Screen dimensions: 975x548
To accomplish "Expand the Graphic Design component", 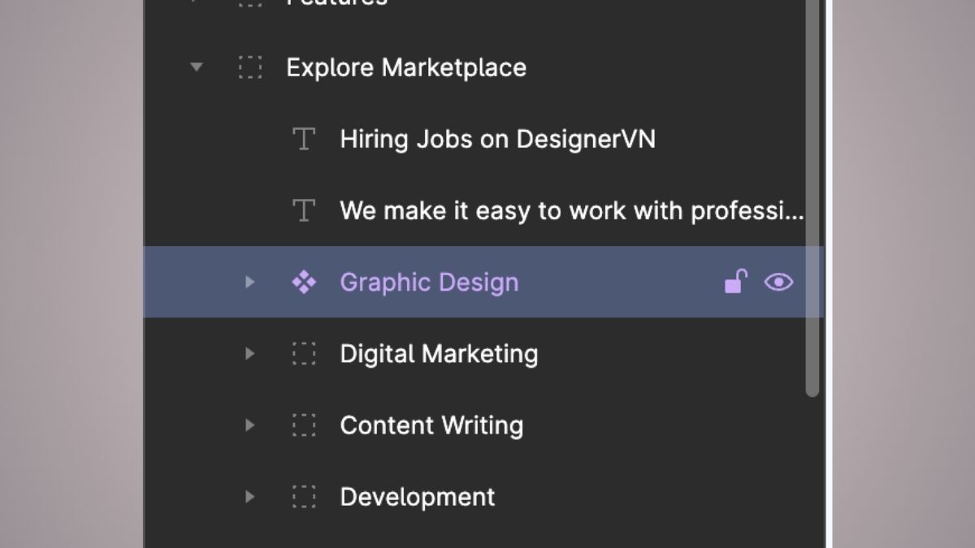I will coord(249,283).
